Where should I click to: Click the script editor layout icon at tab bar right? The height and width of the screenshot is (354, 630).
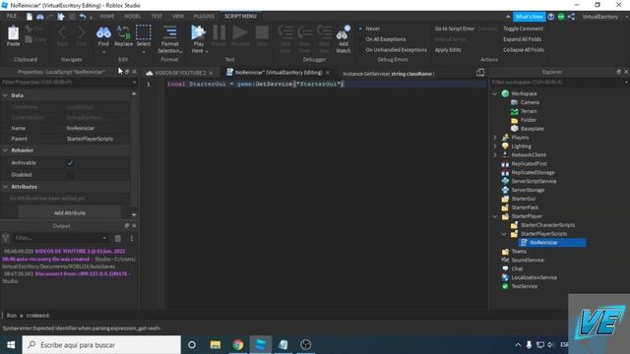[x=480, y=72]
